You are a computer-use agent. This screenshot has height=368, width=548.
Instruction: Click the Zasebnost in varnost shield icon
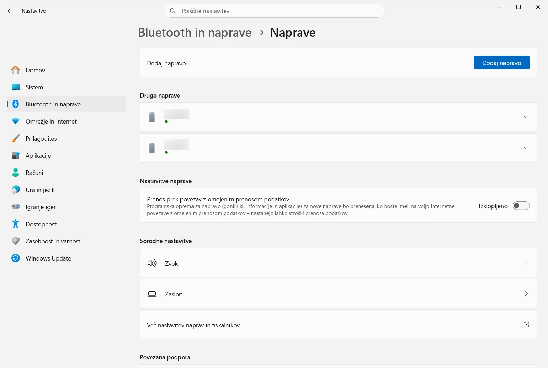[x=15, y=241]
